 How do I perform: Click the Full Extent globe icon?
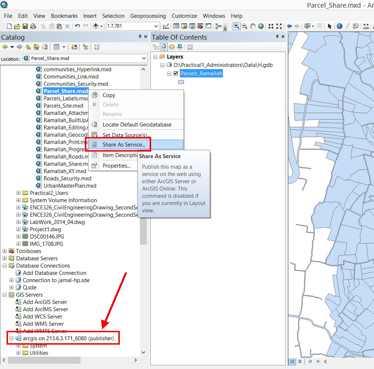point(261,26)
